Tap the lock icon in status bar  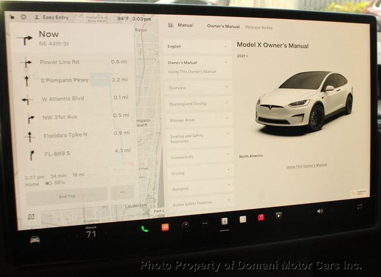tap(12, 17)
